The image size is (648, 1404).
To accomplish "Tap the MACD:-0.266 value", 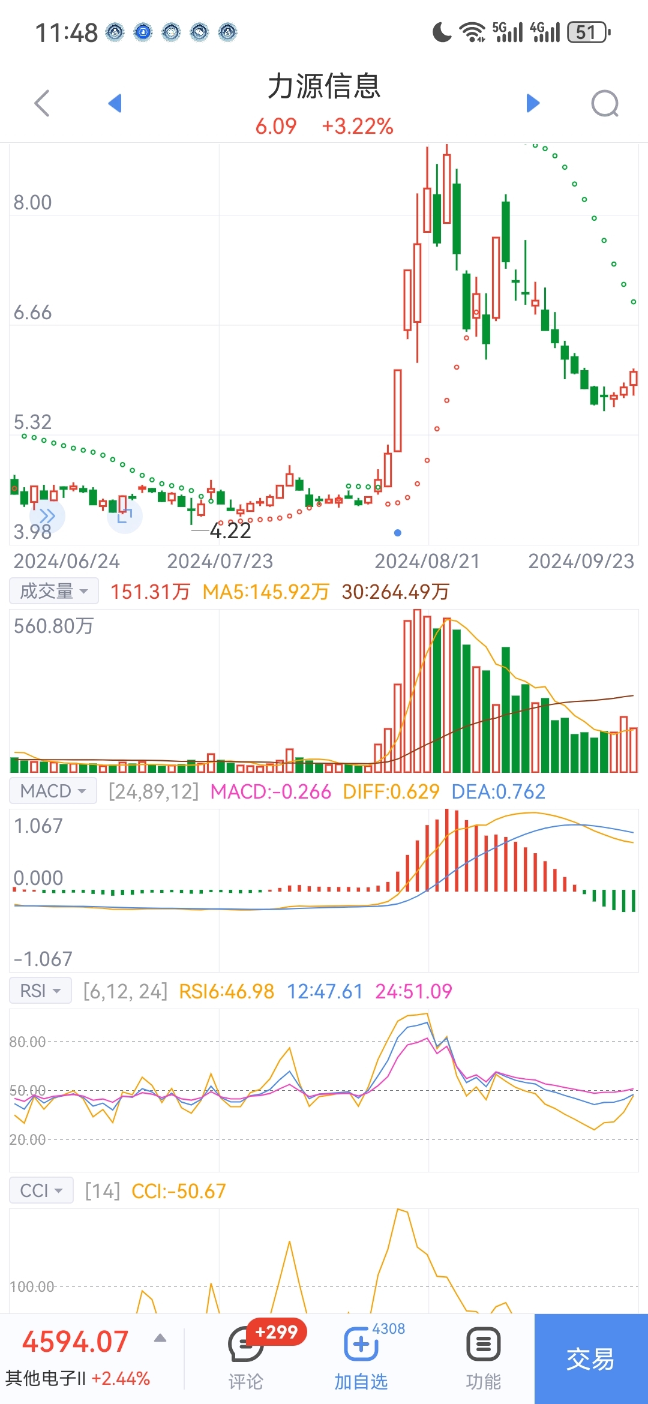I will [271, 791].
